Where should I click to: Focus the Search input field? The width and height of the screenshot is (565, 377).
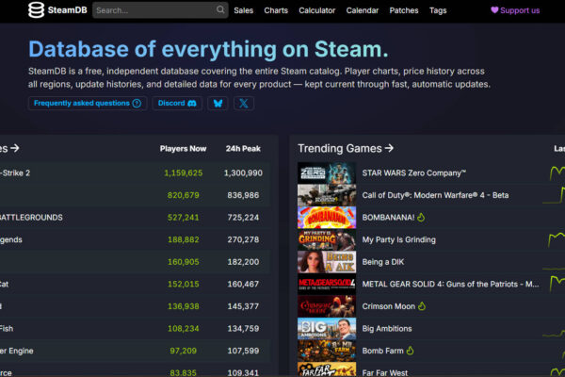tap(160, 10)
